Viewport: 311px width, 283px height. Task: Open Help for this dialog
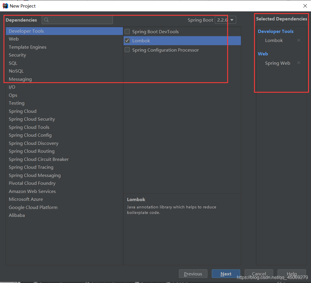[292, 274]
